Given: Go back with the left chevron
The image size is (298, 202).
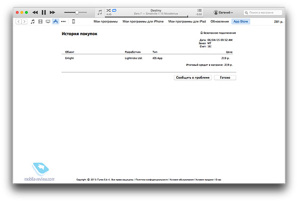Looking at the screenshot, I should click(x=19, y=21).
